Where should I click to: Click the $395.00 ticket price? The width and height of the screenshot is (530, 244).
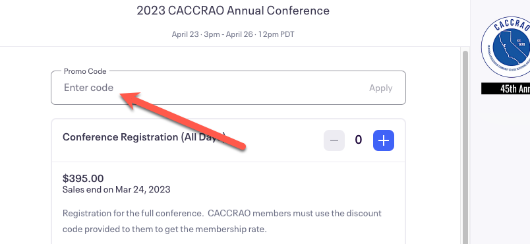pyautogui.click(x=83, y=178)
